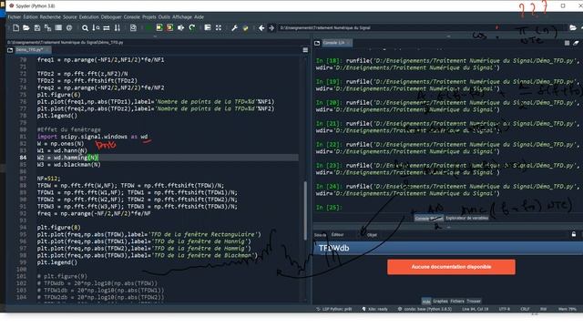
Task: Click the CRLF line ending indicator
Action: pos(525,310)
